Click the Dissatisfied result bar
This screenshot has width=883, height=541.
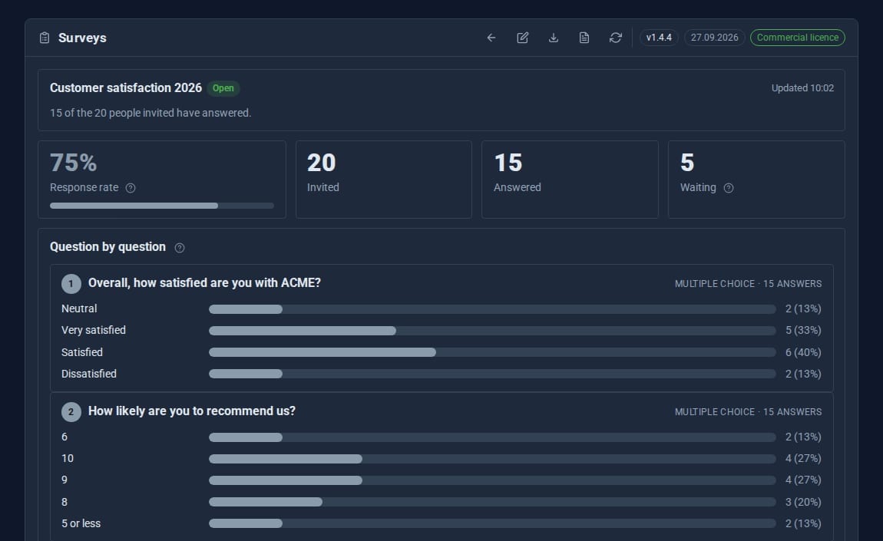492,374
